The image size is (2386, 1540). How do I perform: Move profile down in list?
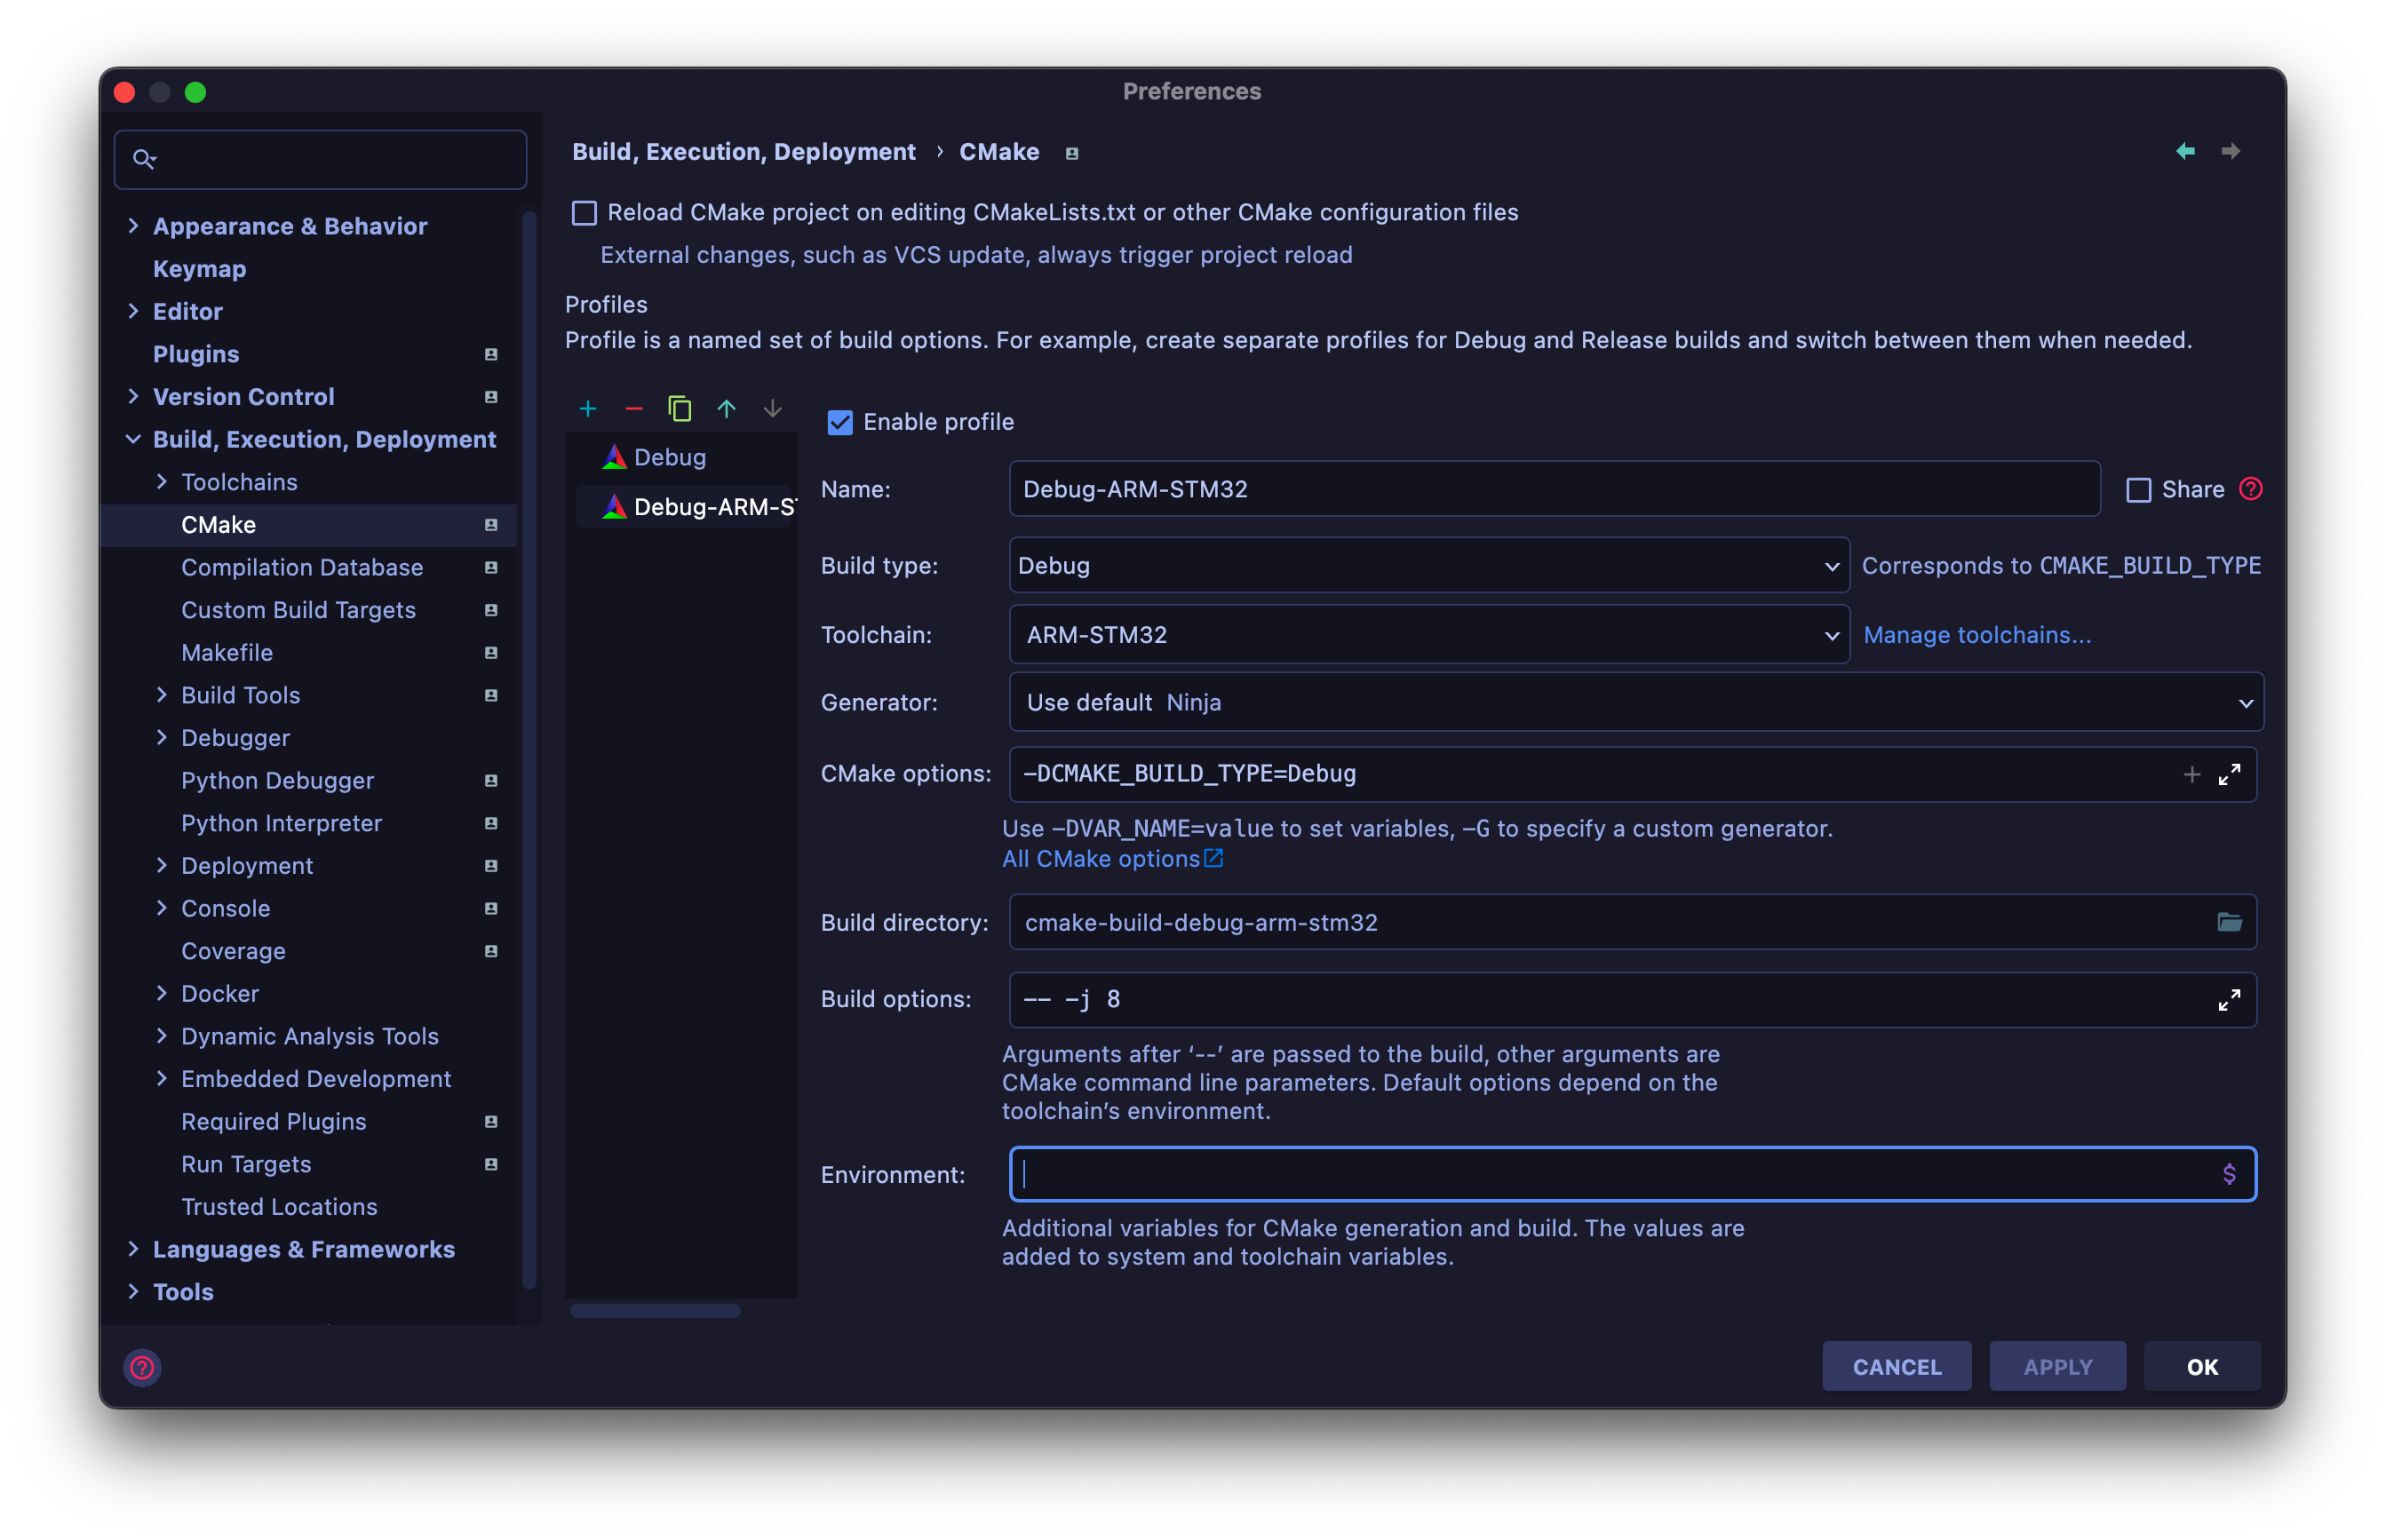[772, 408]
